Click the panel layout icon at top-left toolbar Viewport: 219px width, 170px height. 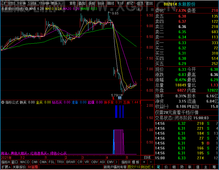[x=4, y=3]
